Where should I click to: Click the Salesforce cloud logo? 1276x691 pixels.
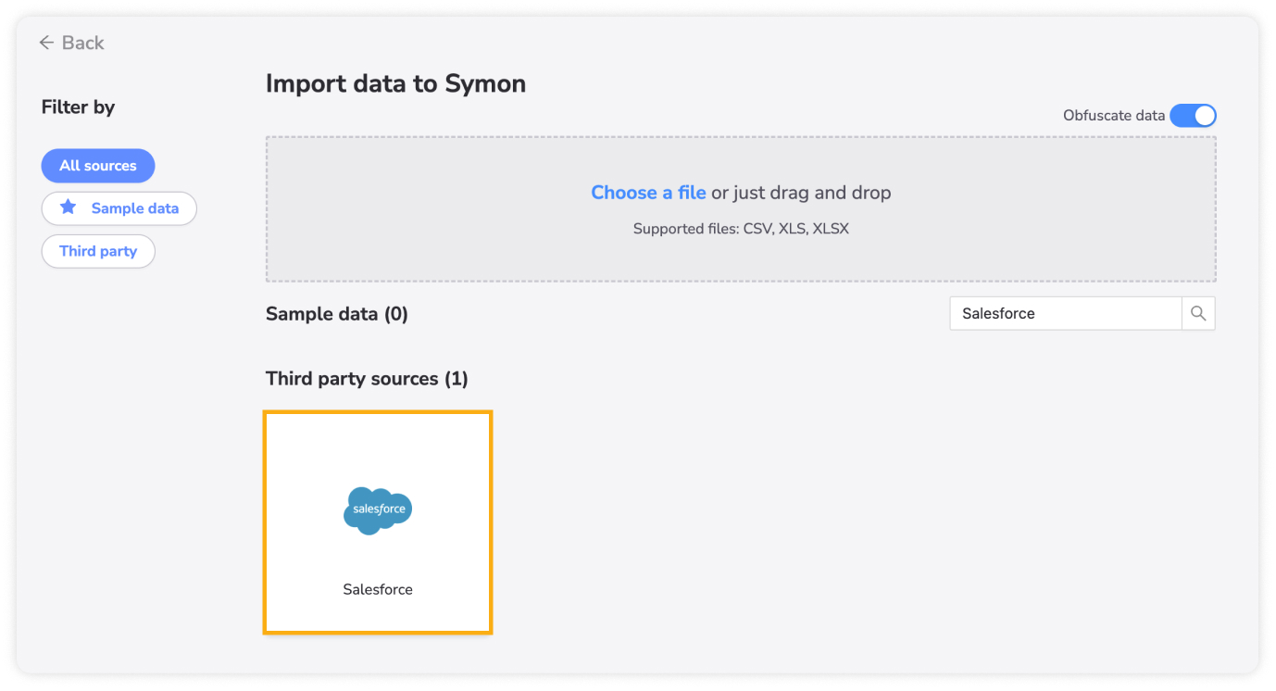[x=378, y=509]
